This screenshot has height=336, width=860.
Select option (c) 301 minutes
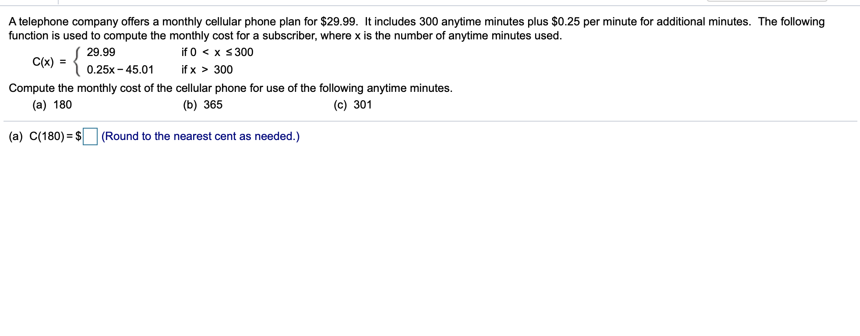(352, 105)
